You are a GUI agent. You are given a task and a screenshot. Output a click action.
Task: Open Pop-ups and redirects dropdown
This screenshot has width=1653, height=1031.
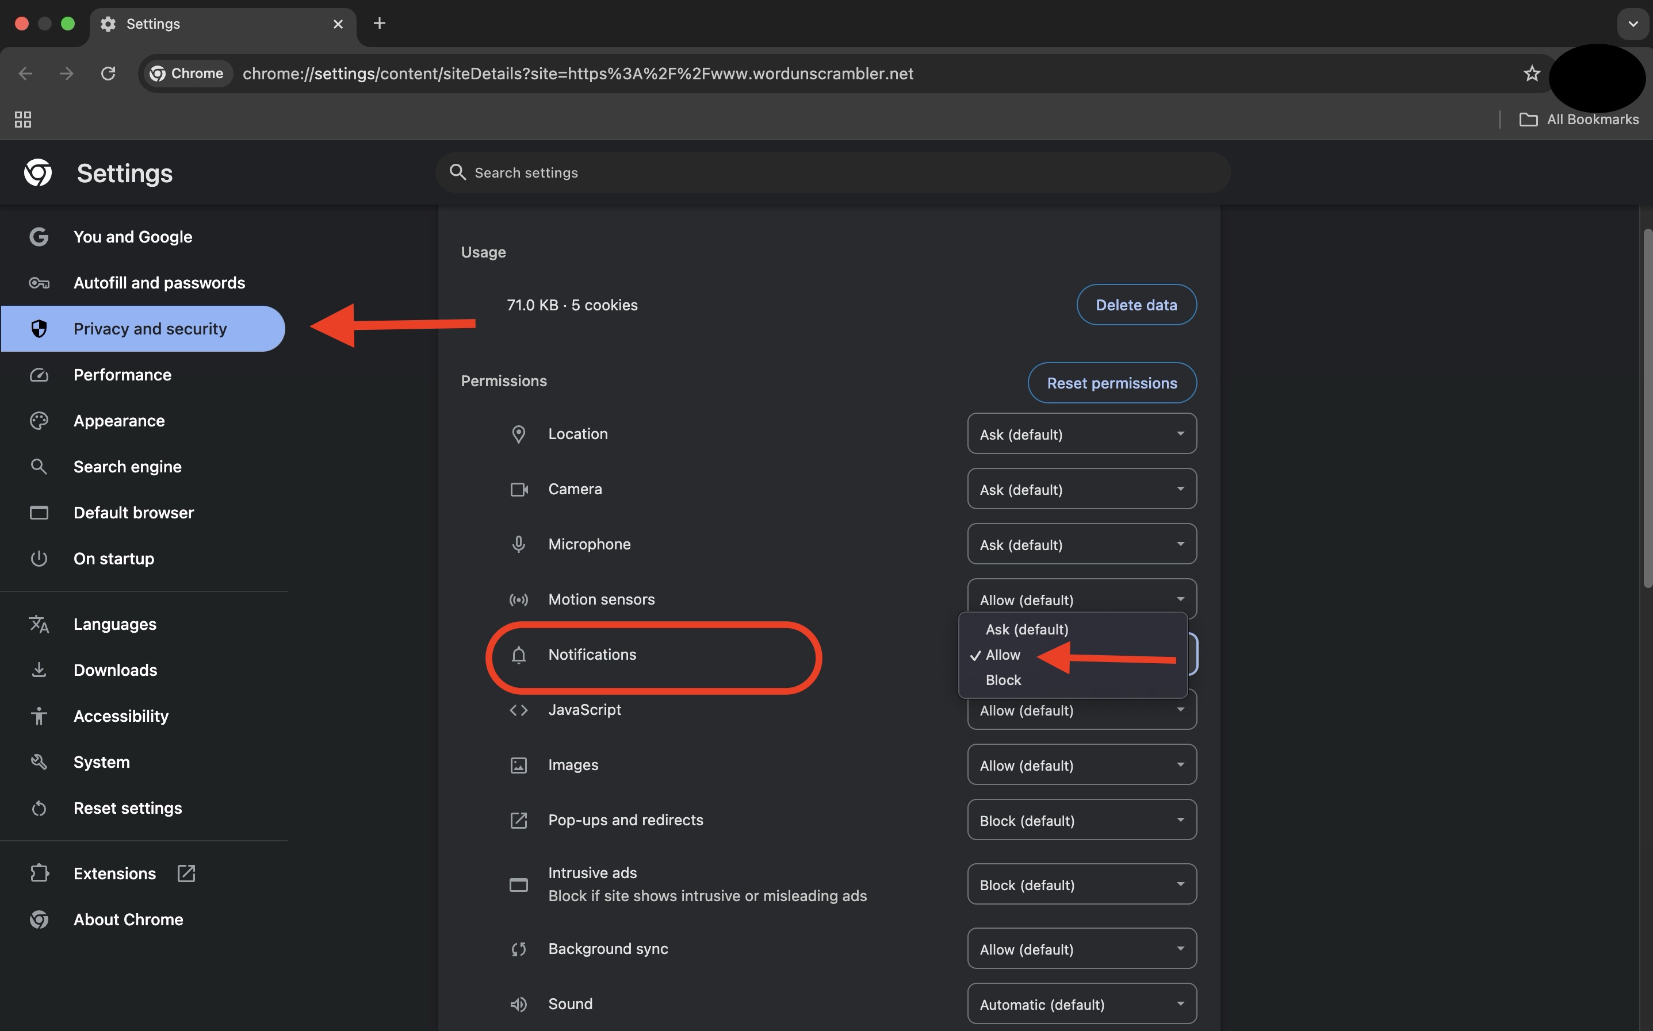(1082, 820)
